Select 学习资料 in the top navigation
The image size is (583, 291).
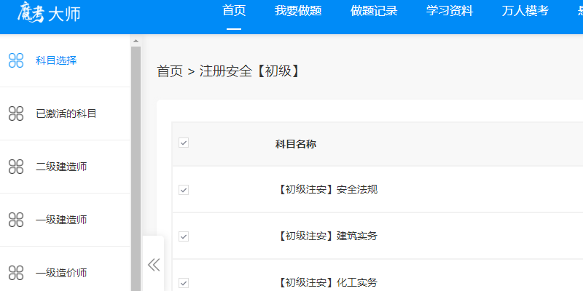(x=450, y=11)
